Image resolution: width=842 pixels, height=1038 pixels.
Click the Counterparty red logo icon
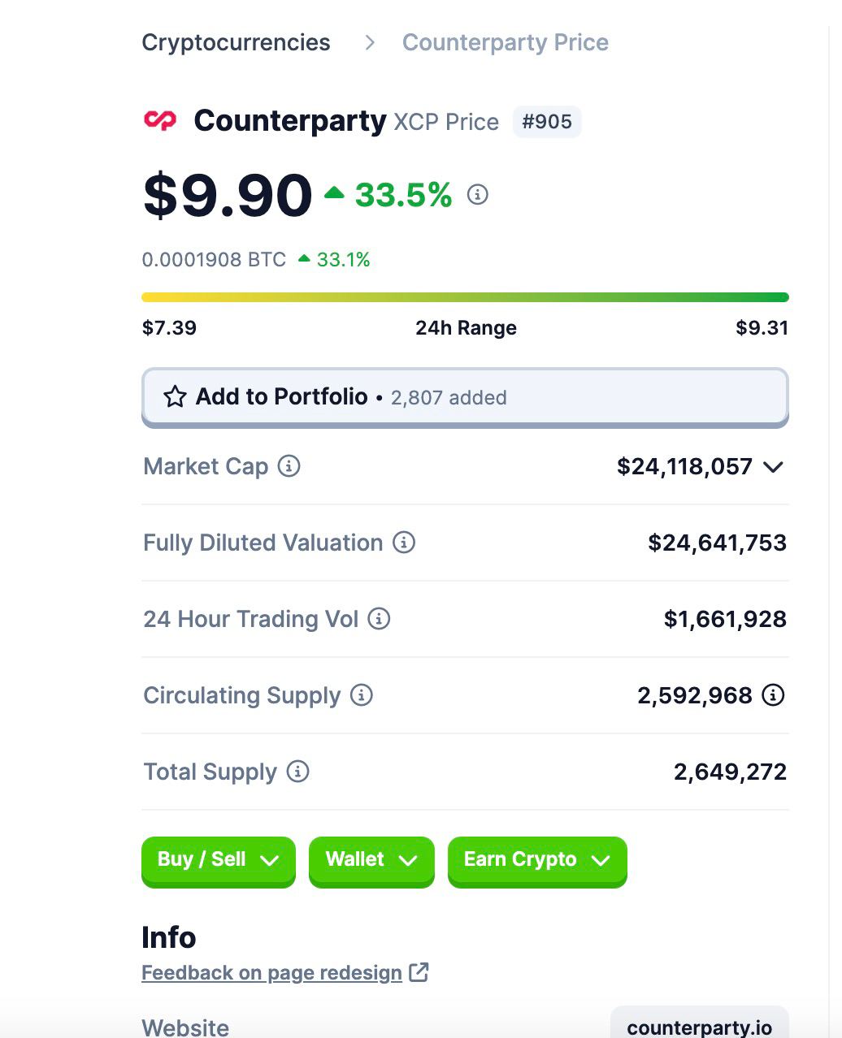[160, 121]
